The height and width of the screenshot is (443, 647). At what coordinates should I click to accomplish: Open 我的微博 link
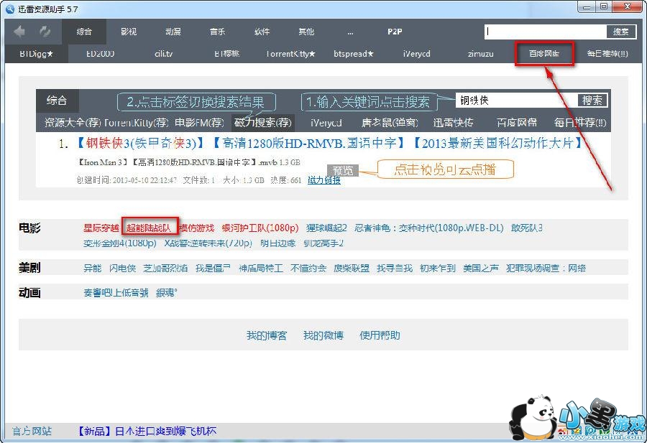323,335
